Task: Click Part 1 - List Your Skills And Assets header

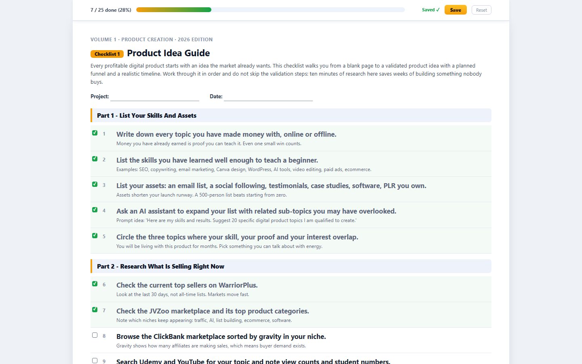Action: click(291, 115)
